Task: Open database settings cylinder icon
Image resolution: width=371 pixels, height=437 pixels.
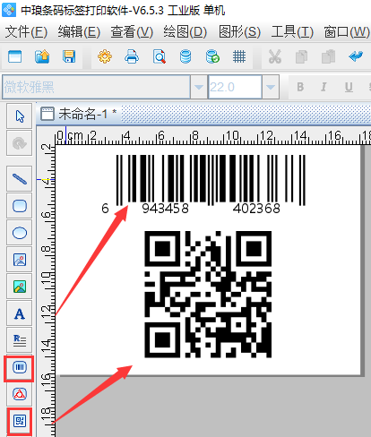Action: (185, 56)
